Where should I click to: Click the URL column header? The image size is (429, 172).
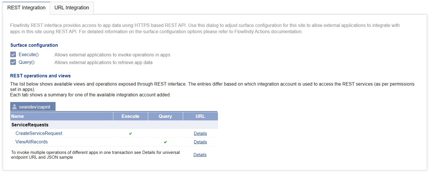pyautogui.click(x=200, y=116)
